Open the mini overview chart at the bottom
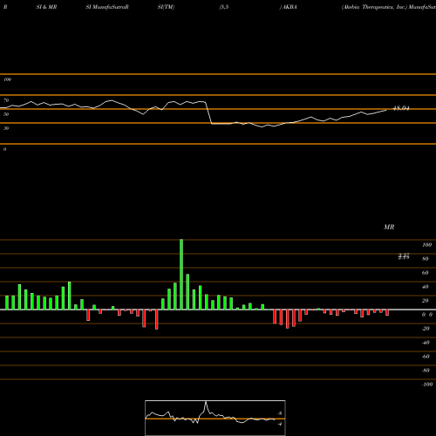Screen dimensions: 436x436 215,418
